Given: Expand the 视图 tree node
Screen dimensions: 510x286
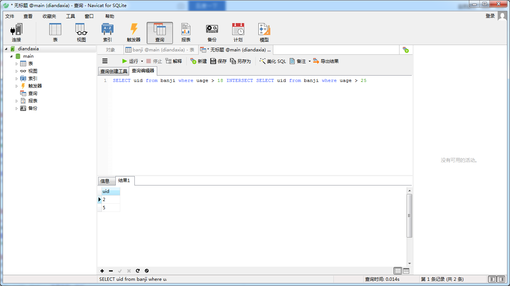Looking at the screenshot, I should (x=16, y=71).
